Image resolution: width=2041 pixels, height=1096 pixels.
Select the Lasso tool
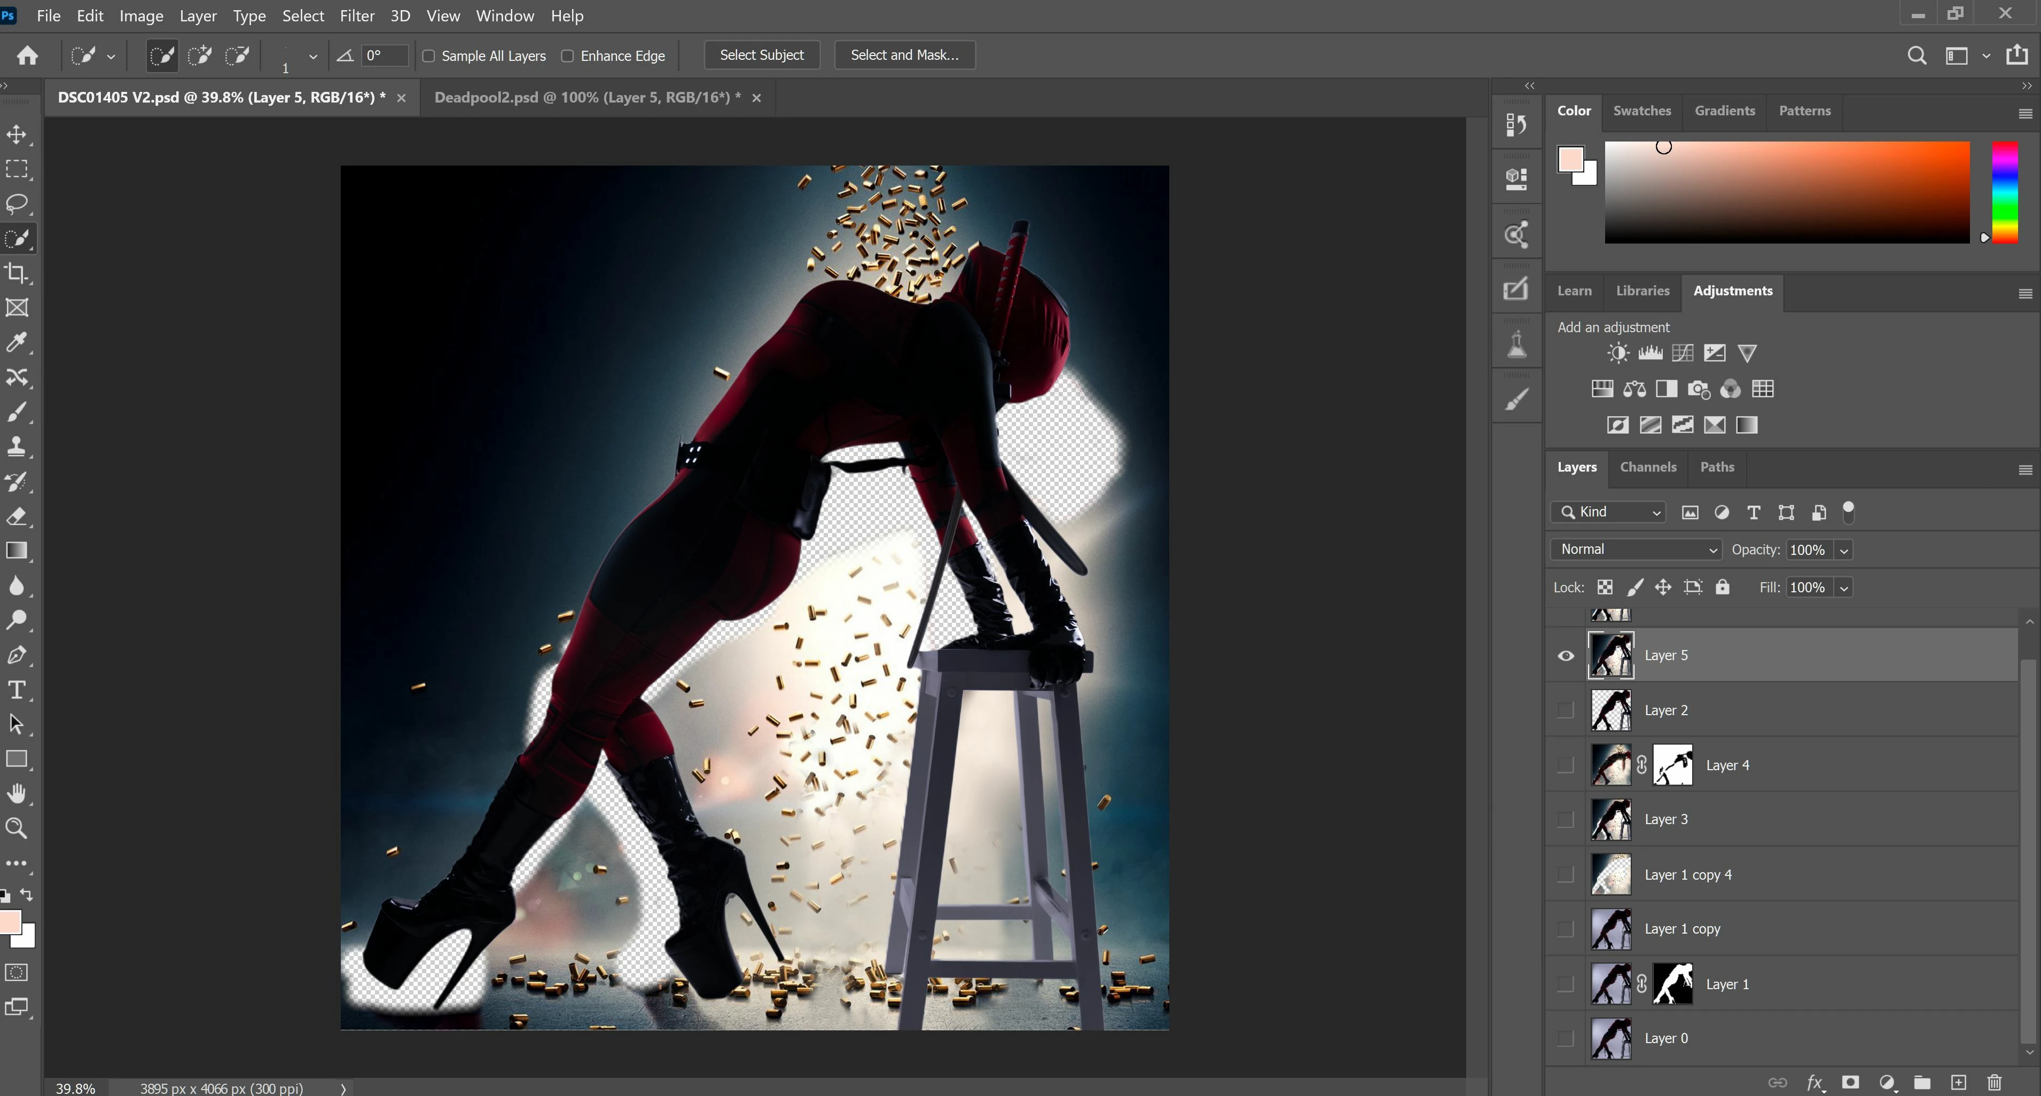pos(17,203)
